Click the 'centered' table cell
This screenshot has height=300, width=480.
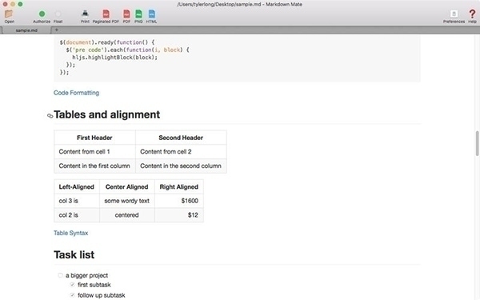point(126,215)
